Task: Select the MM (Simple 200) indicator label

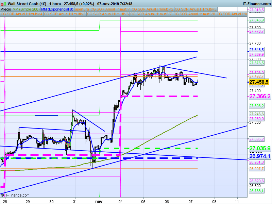Action: point(26,9)
